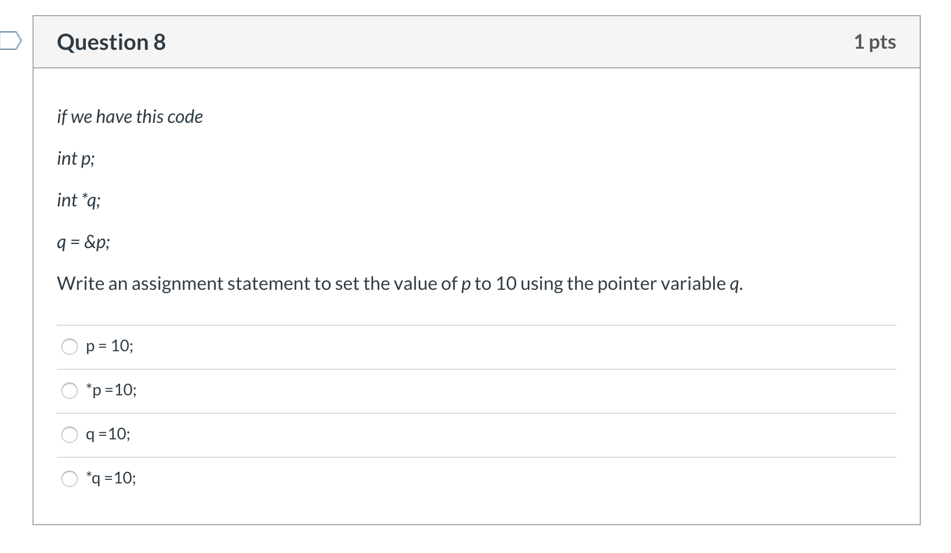Image resolution: width=951 pixels, height=553 pixels.
Task: Click the 'q =10;' answer label text
Action: pos(108,434)
